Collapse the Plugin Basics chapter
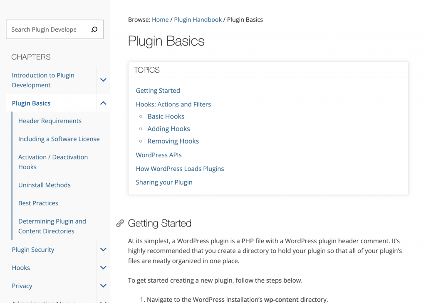The height and width of the screenshot is (303, 426). pyautogui.click(x=103, y=103)
